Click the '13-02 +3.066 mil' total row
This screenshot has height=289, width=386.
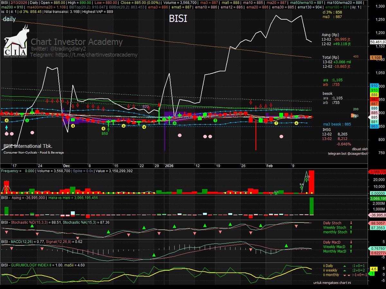(337, 62)
